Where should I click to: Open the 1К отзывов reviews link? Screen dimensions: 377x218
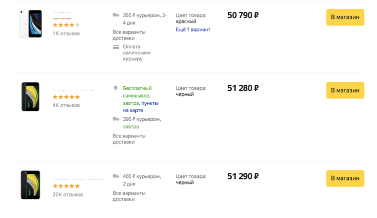(66, 34)
